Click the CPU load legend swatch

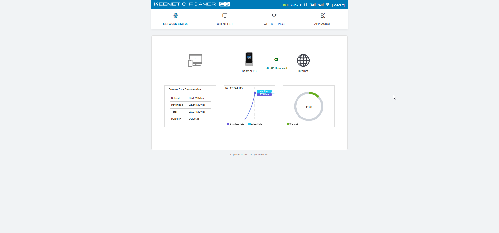288,124
